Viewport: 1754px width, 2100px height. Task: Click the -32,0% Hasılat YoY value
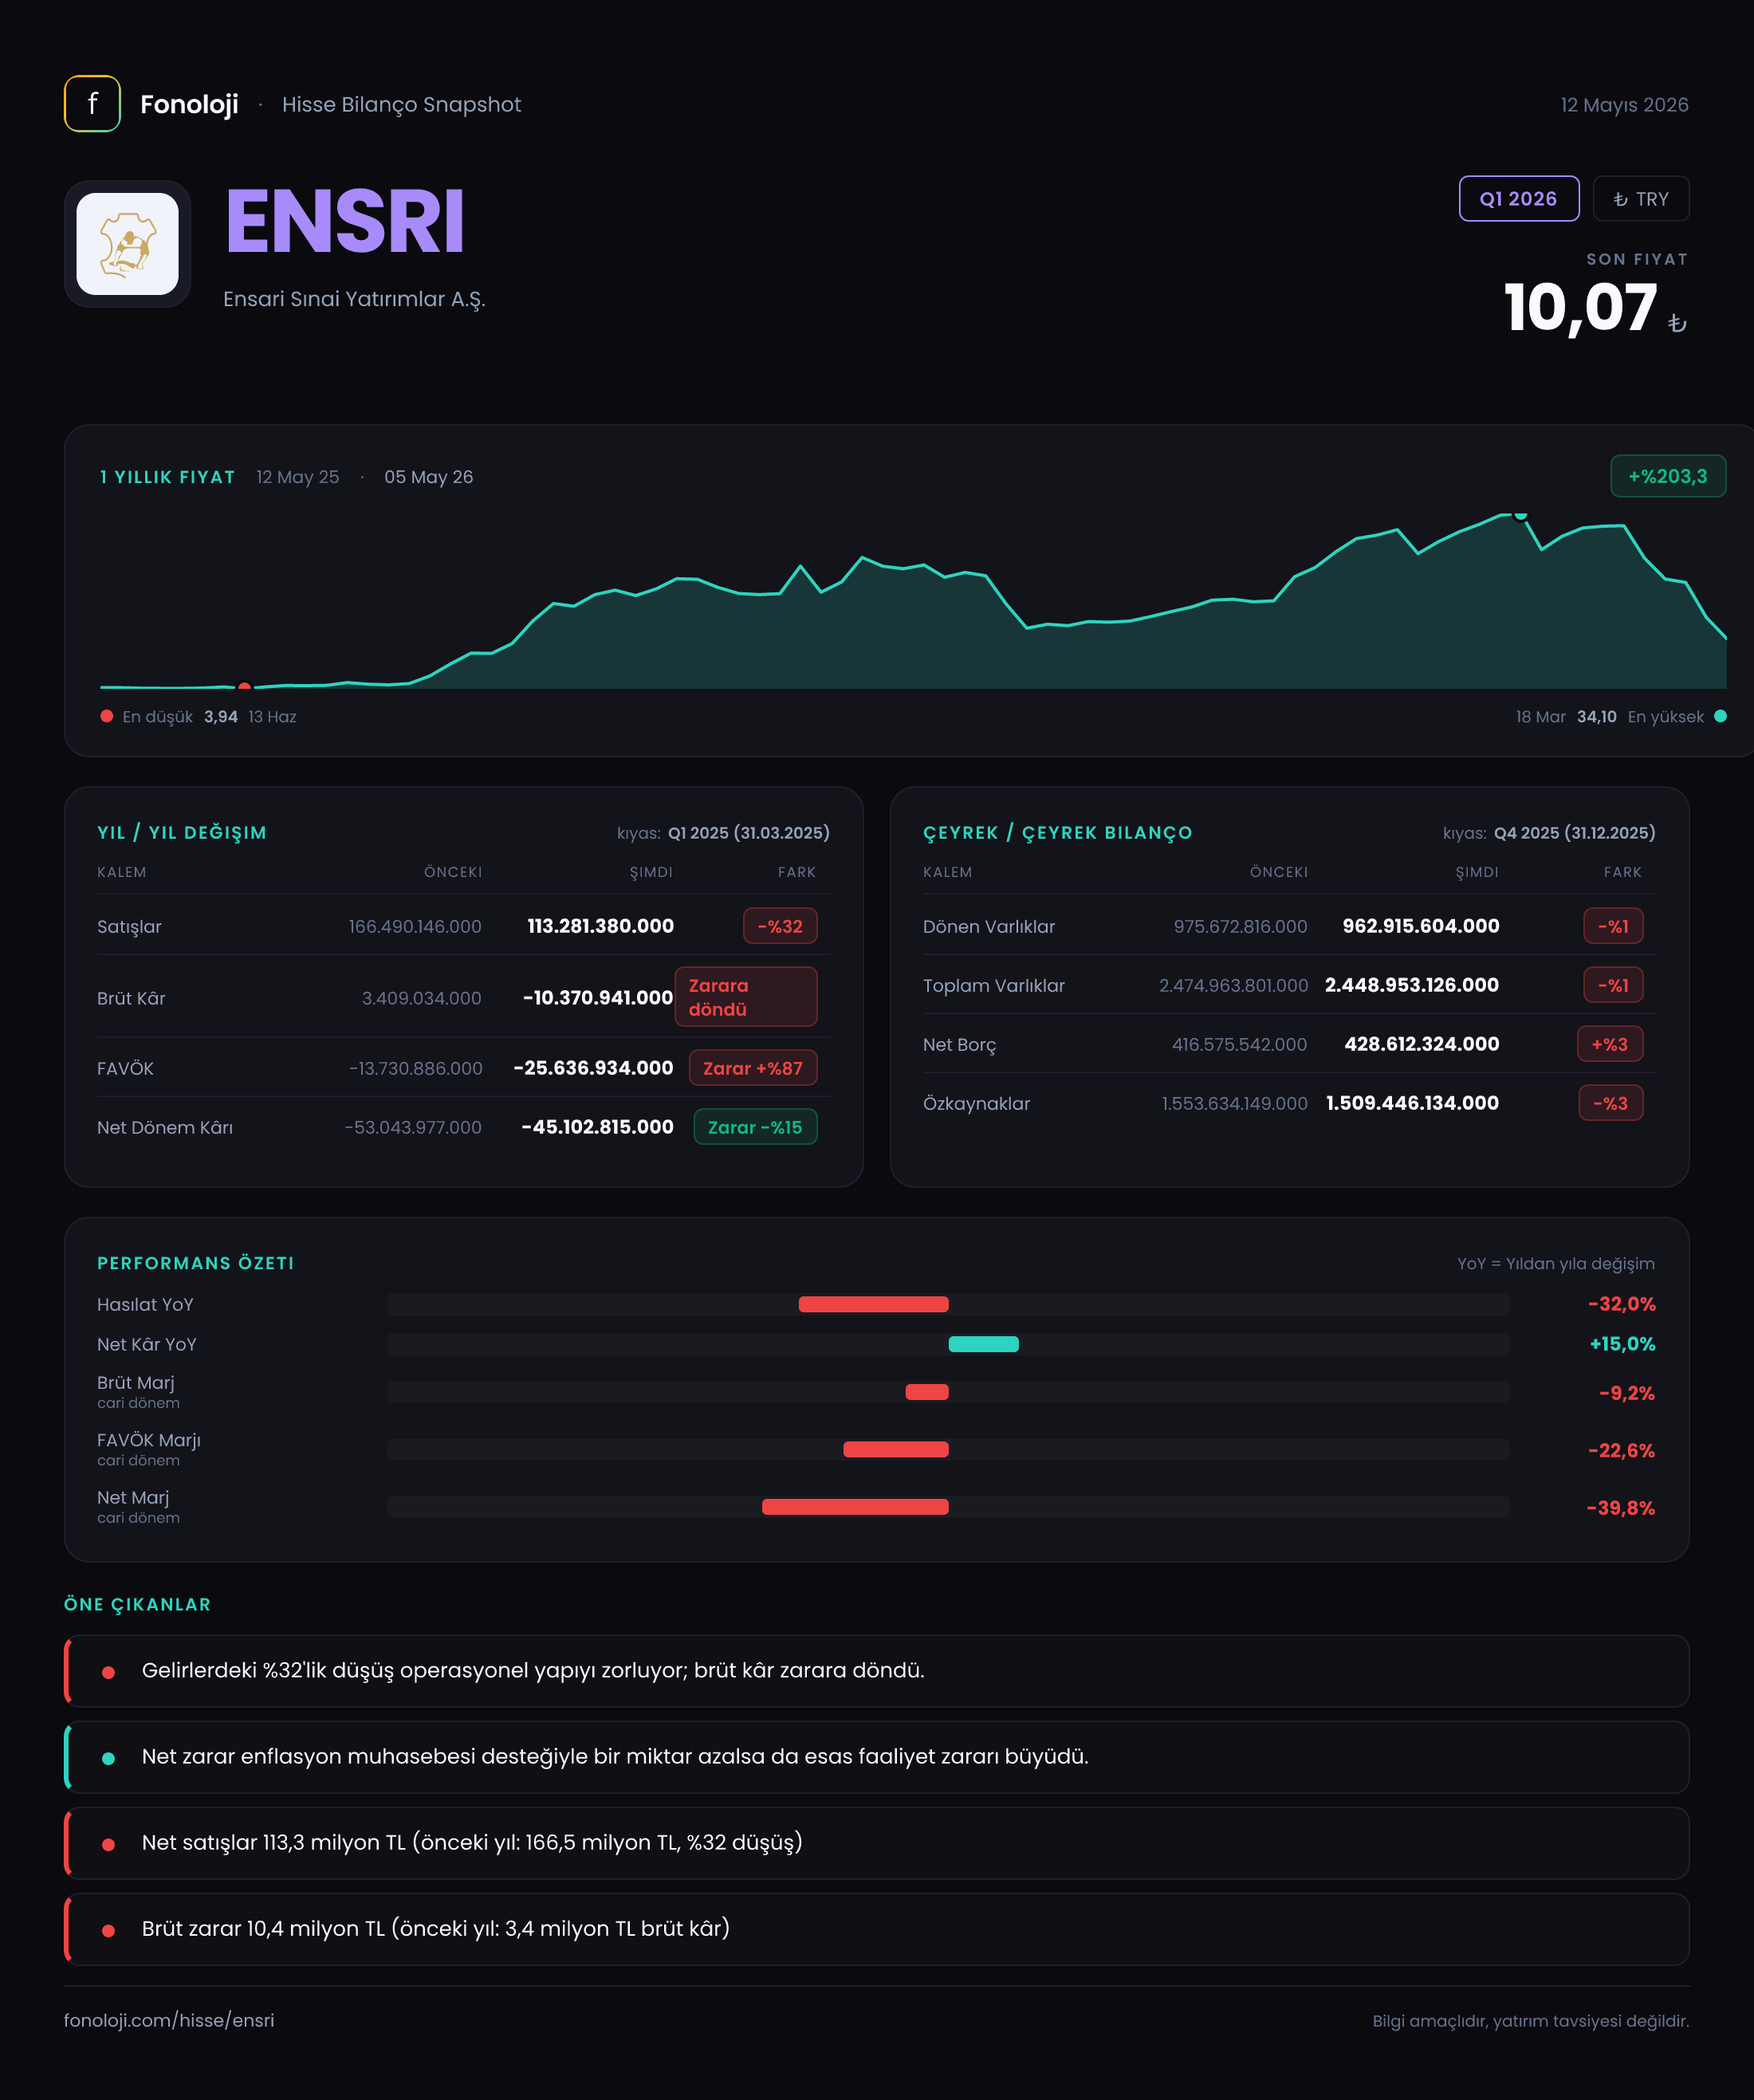[1621, 1304]
